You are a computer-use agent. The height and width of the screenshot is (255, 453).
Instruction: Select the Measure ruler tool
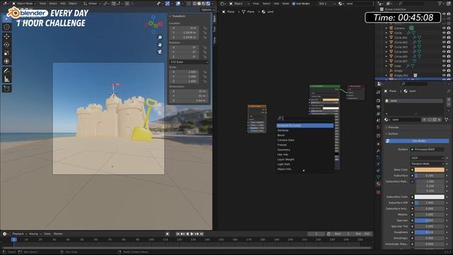pos(6,79)
